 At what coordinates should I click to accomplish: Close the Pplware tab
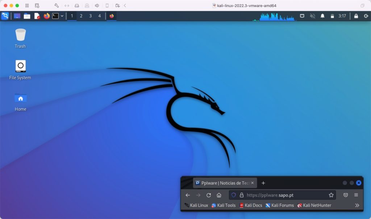tap(253, 183)
